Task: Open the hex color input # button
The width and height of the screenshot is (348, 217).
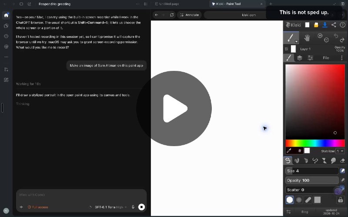Action: click(300, 151)
